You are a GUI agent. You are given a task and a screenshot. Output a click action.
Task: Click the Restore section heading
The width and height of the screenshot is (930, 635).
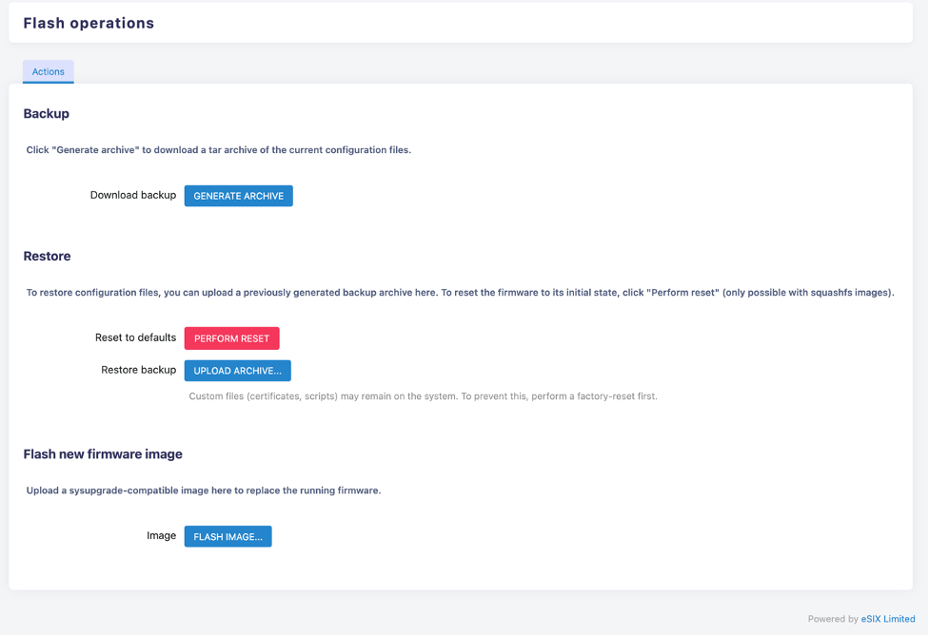pos(47,256)
